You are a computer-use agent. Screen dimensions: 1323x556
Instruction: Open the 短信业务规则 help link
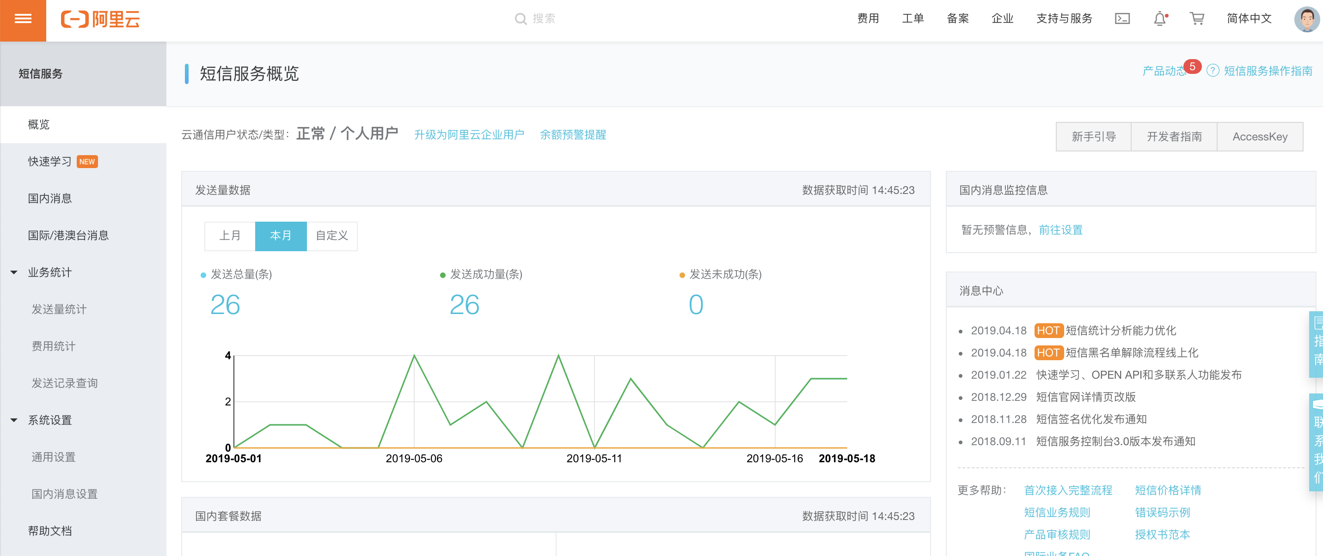pyautogui.click(x=1056, y=513)
